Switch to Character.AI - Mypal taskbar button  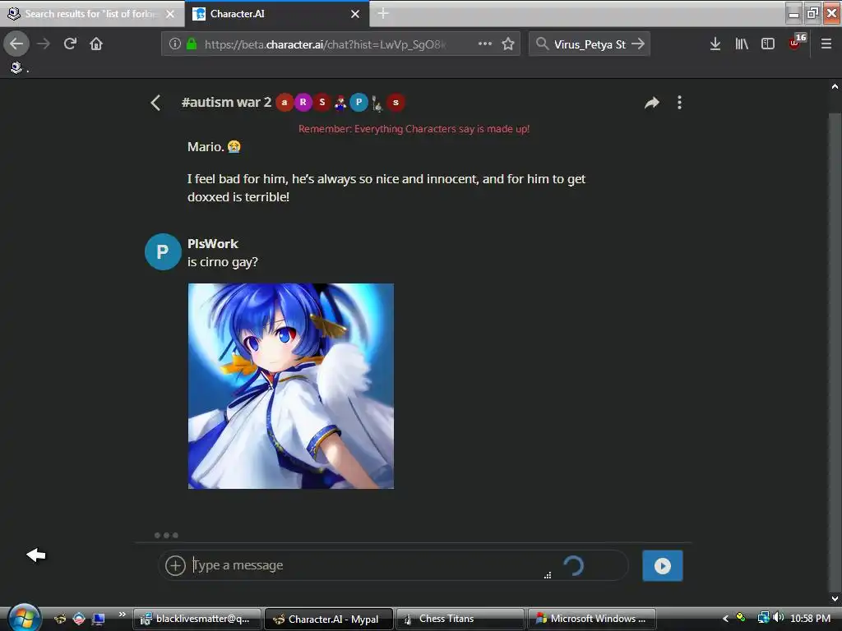coord(329,619)
